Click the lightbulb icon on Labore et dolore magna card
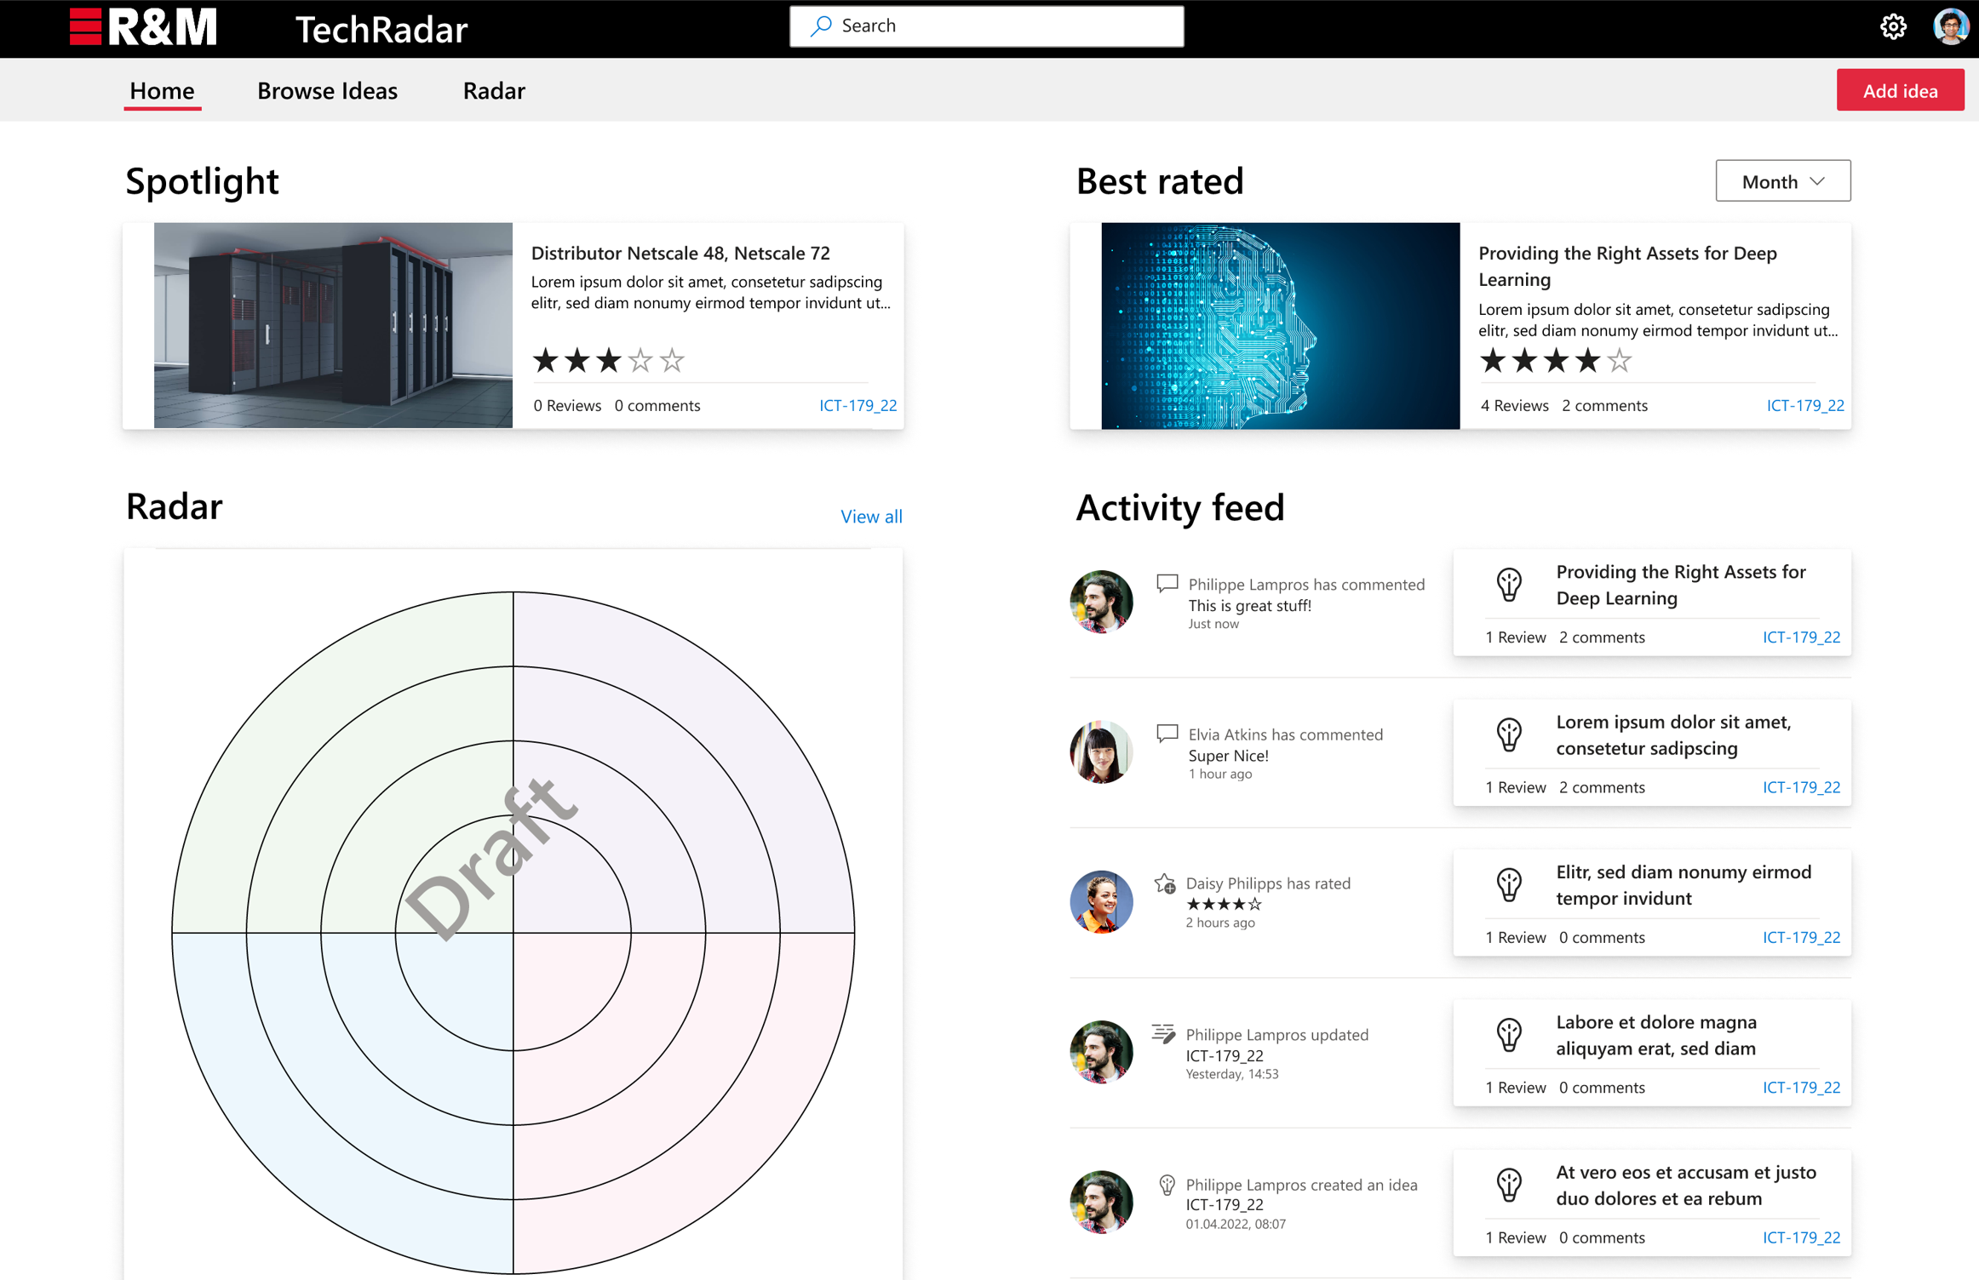1979x1280 pixels. coord(1509,1035)
